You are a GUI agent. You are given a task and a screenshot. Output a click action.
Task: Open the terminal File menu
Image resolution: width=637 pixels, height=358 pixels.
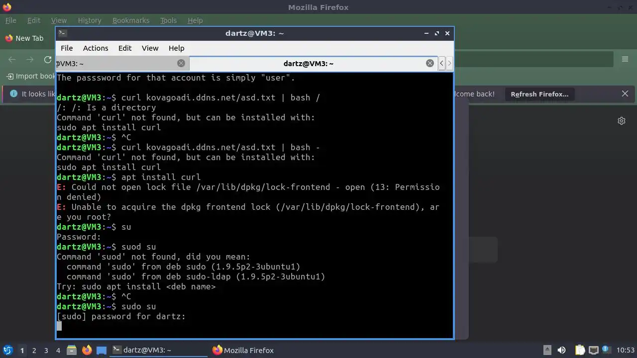[67, 48]
